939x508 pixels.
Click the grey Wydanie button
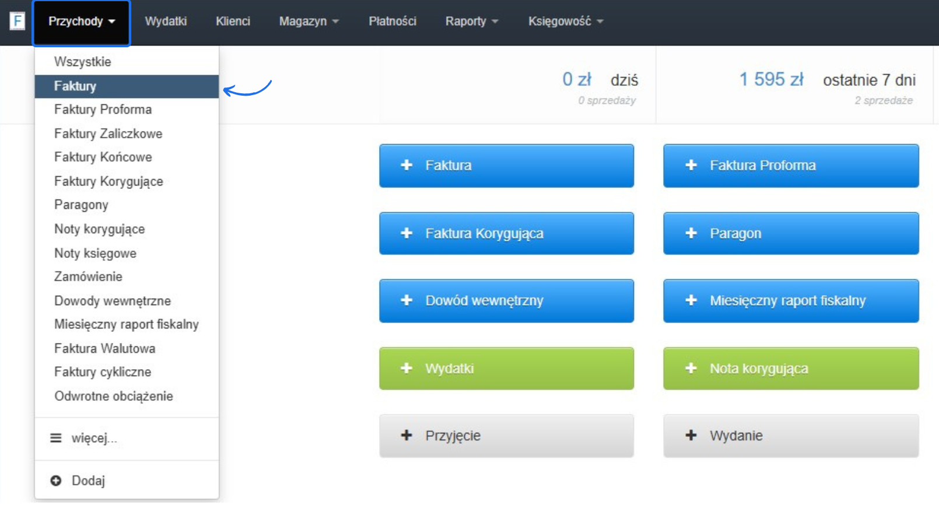[x=791, y=436]
